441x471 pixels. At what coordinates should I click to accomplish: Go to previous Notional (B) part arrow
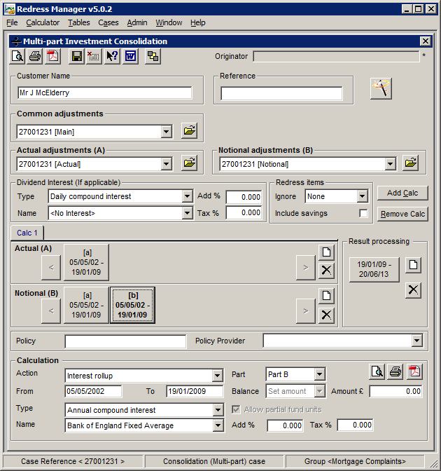coord(51,310)
